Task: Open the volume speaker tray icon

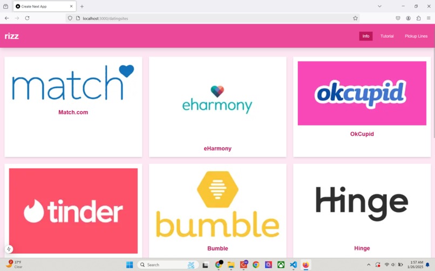Action: tap(393, 265)
